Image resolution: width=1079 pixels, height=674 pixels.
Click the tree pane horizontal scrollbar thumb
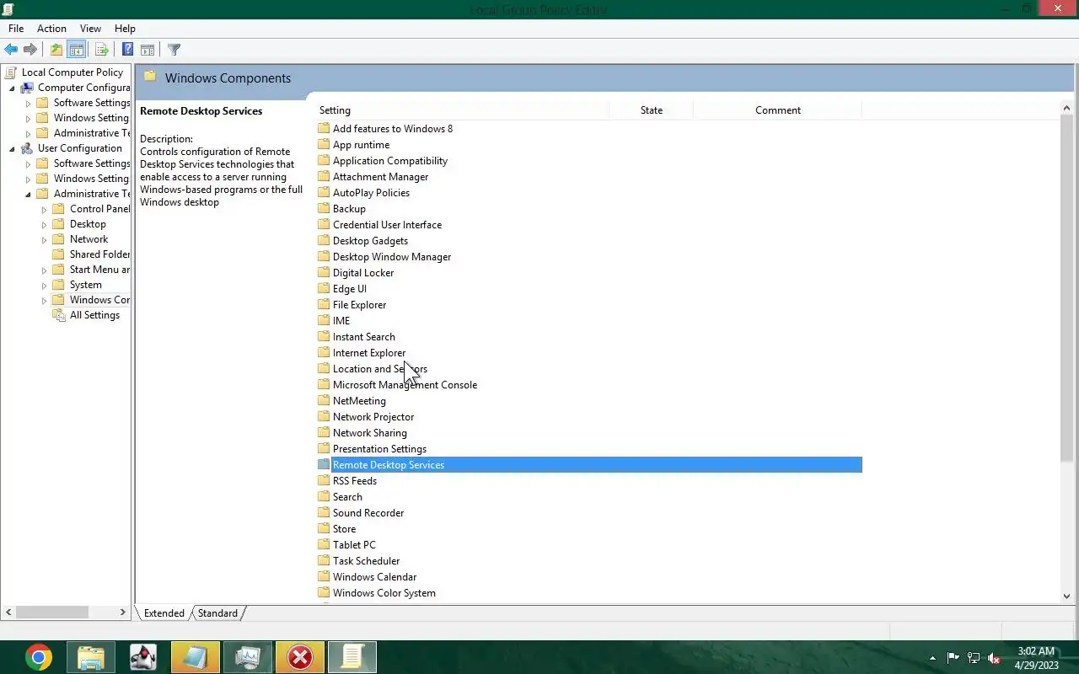(x=51, y=612)
